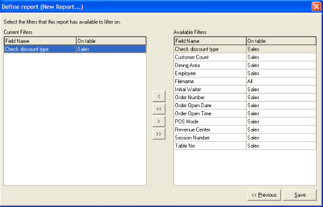
Task: Click the All table cell for Filename
Action: click(x=281, y=82)
